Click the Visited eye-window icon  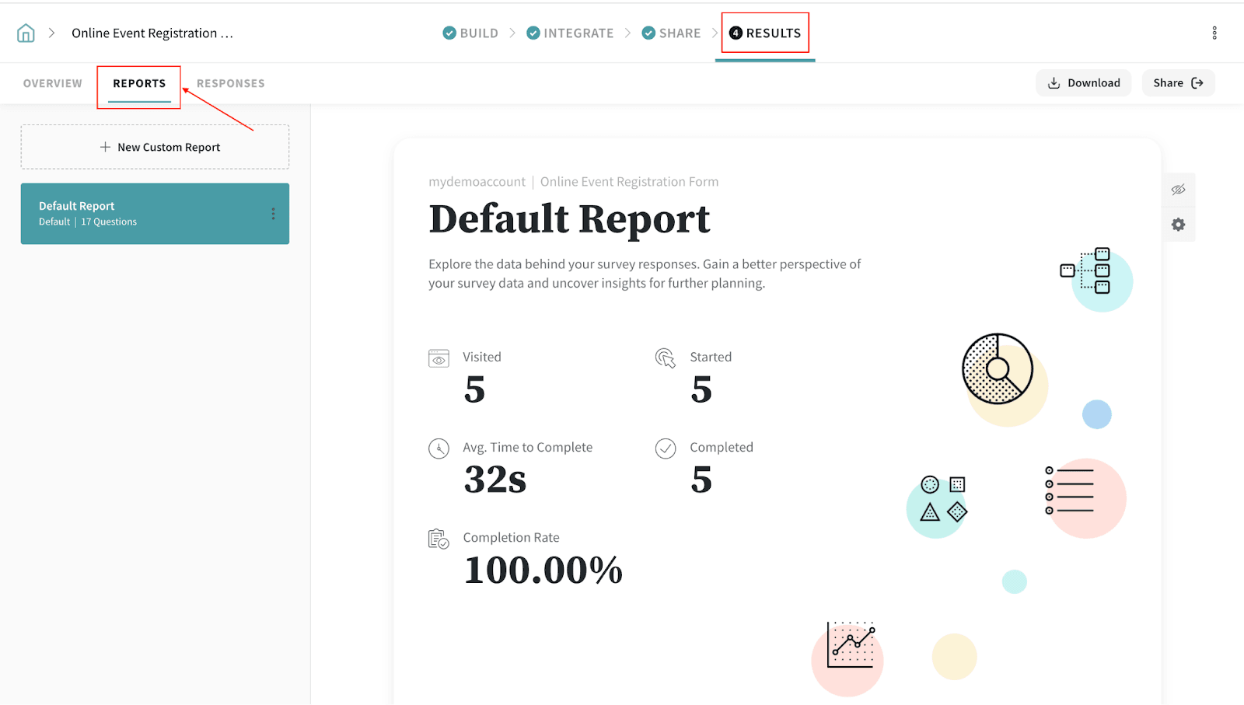click(x=439, y=358)
